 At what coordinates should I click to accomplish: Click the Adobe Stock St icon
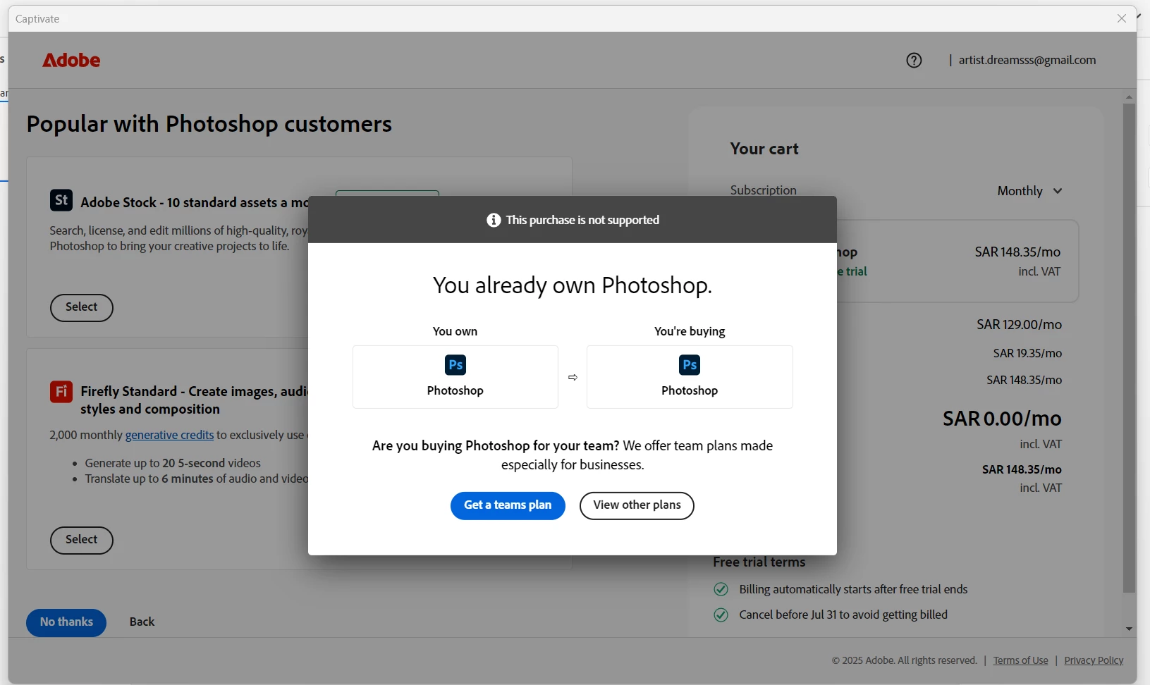click(x=61, y=200)
